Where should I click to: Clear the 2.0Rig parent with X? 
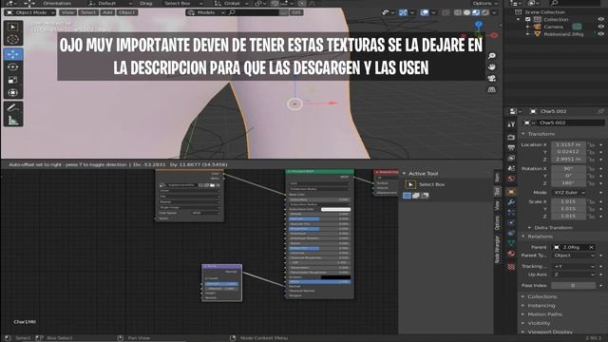(591, 247)
